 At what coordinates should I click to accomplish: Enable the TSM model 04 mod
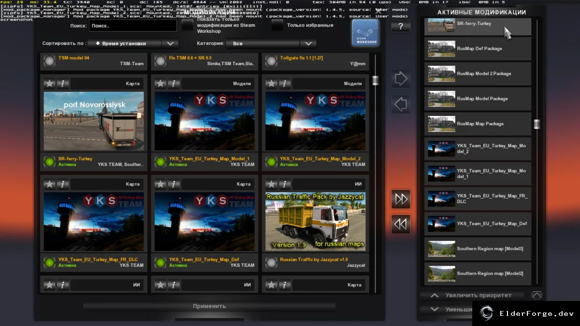coord(49,61)
